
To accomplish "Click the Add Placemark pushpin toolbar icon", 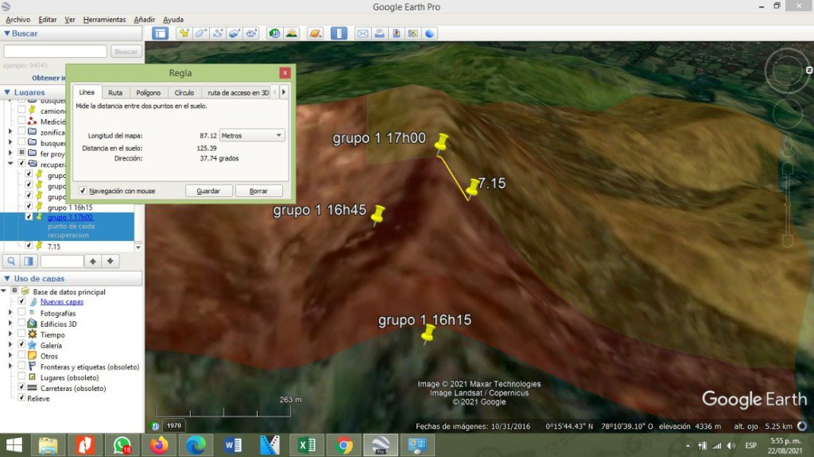I will [184, 33].
